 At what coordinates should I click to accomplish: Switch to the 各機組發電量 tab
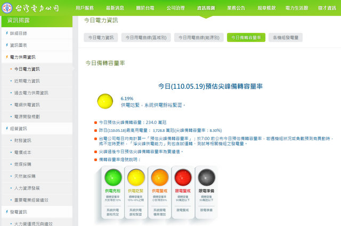click(286, 38)
